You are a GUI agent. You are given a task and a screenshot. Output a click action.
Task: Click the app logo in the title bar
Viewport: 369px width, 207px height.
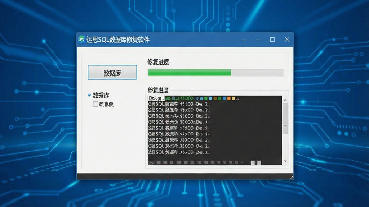82,40
